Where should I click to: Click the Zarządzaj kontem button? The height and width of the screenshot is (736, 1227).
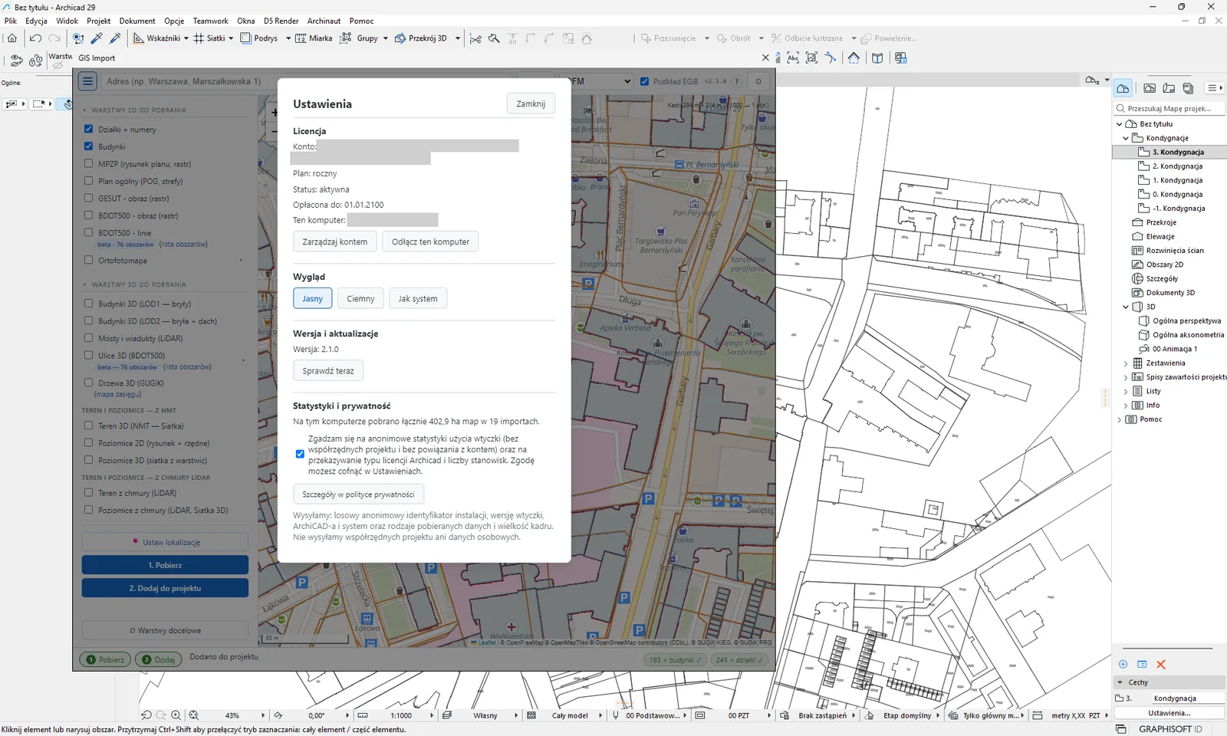point(335,242)
